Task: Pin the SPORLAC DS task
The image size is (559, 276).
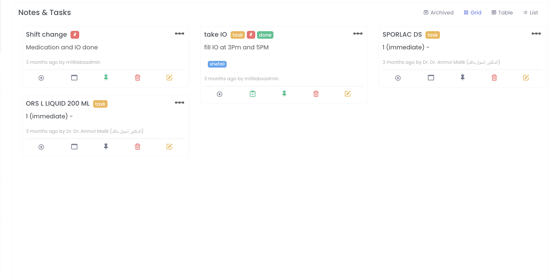Action: point(463,77)
